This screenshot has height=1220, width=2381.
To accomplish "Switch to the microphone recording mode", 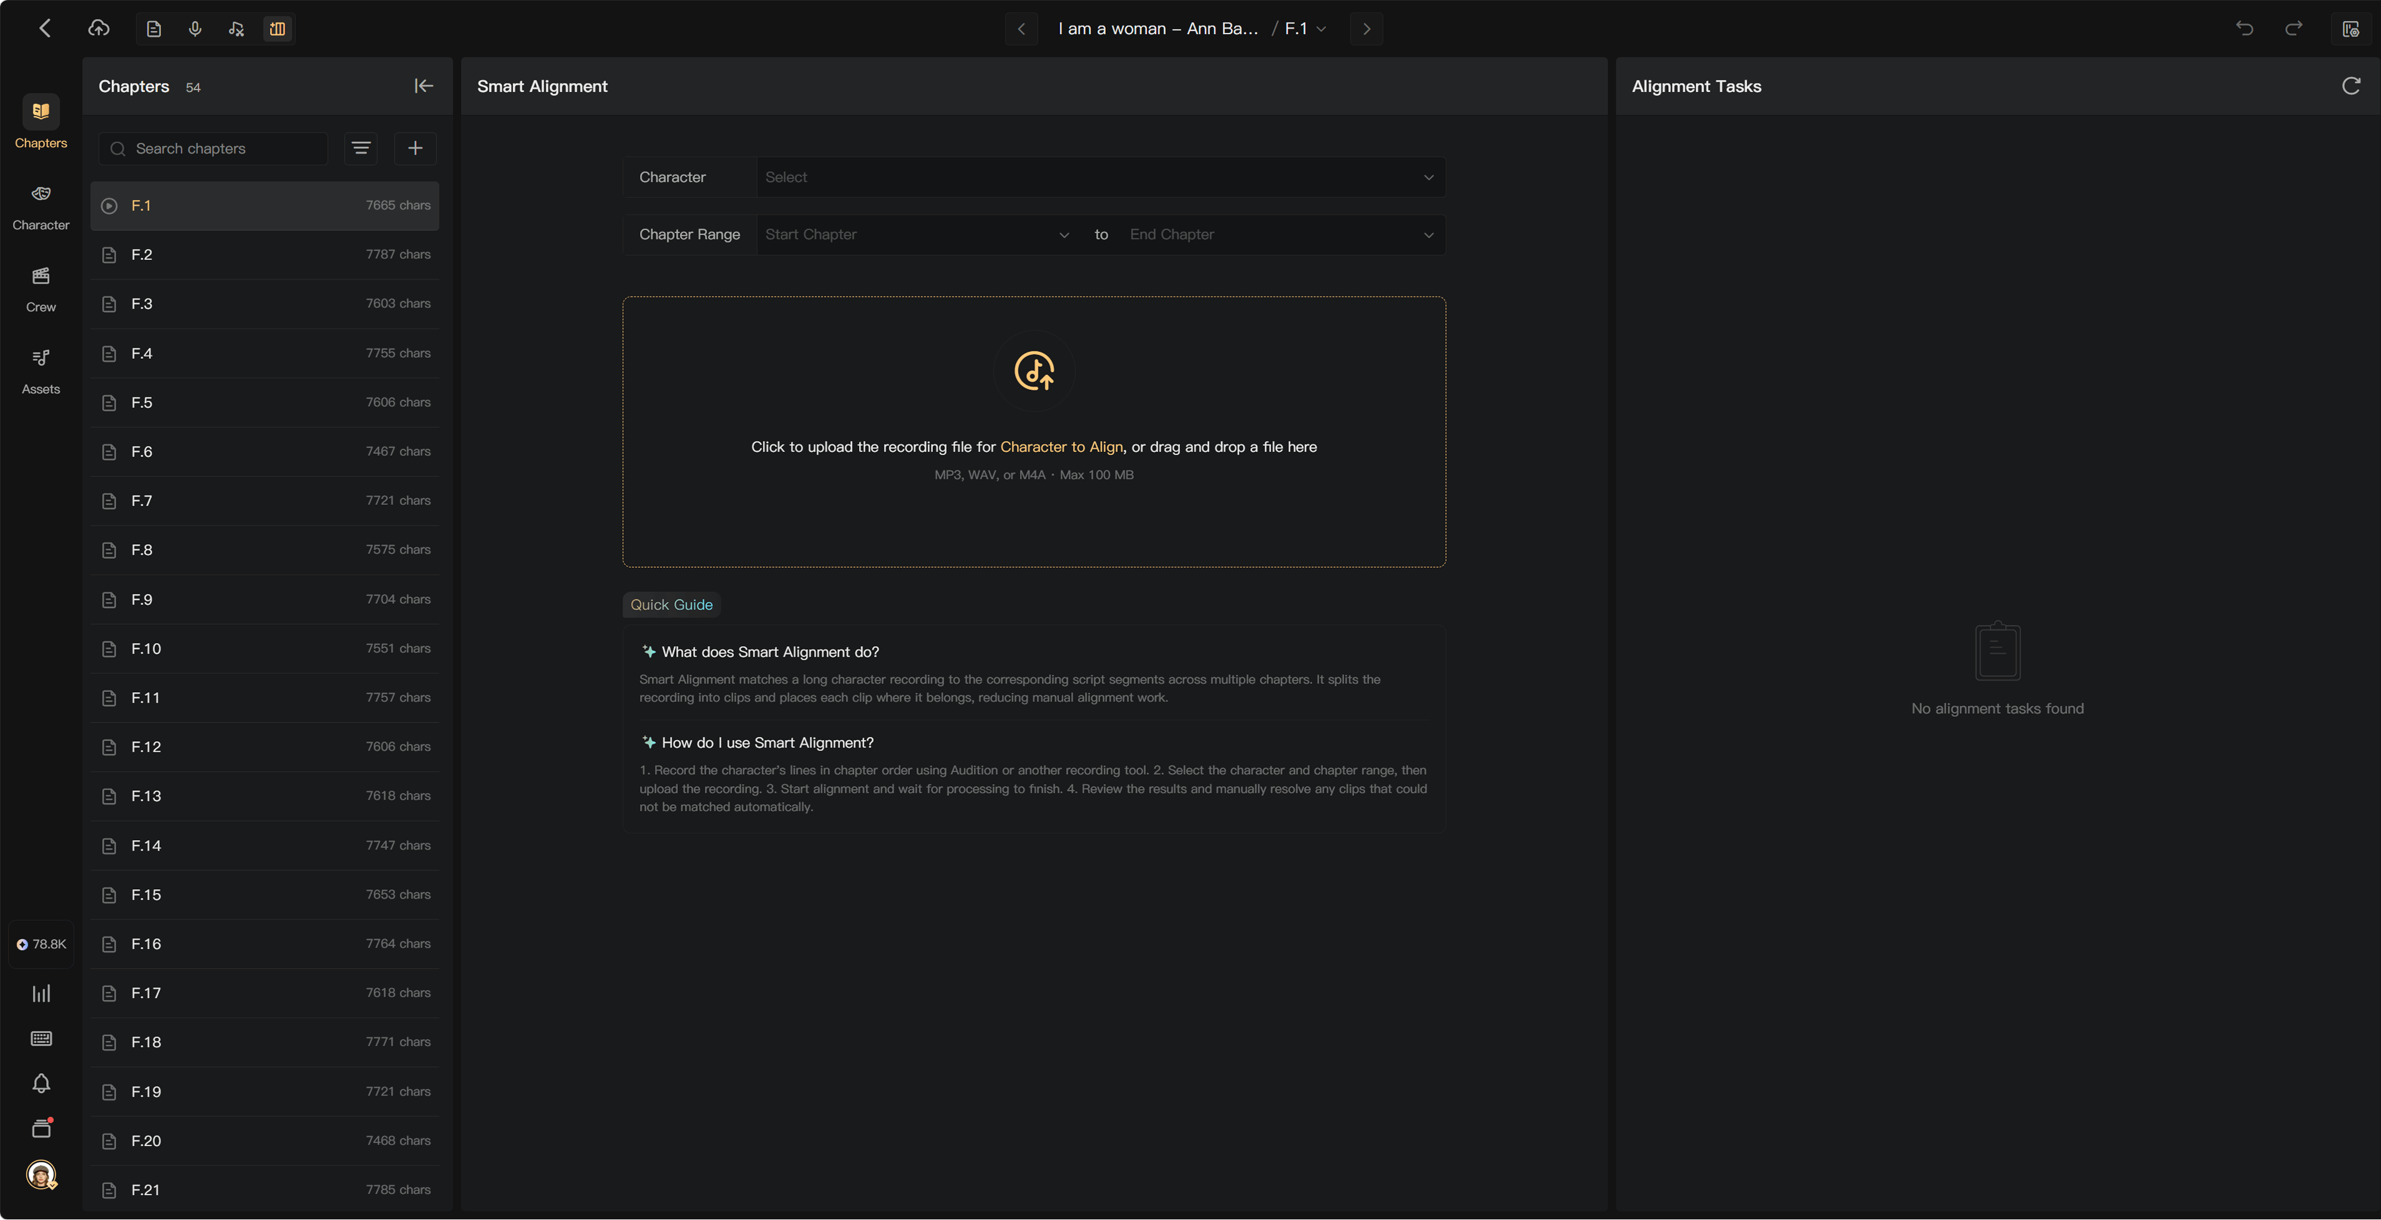I will click(x=195, y=30).
